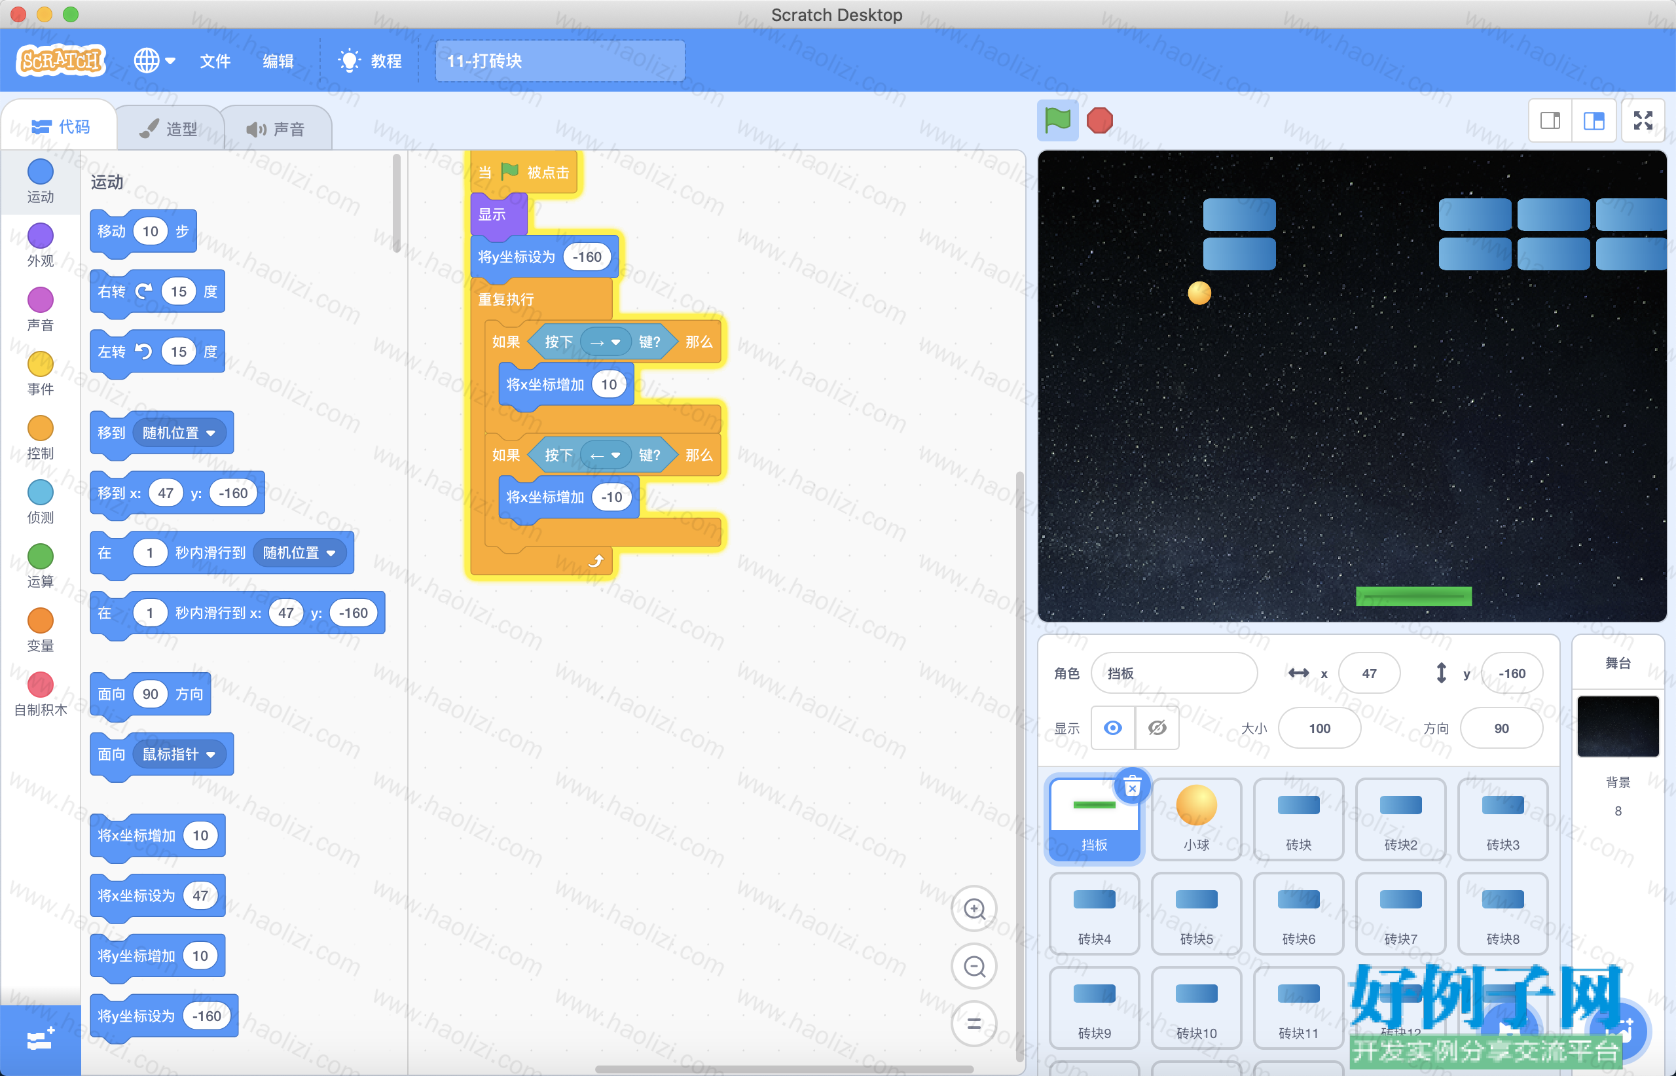Open the 文件 menu
Image resolution: width=1676 pixels, height=1076 pixels.
point(215,61)
